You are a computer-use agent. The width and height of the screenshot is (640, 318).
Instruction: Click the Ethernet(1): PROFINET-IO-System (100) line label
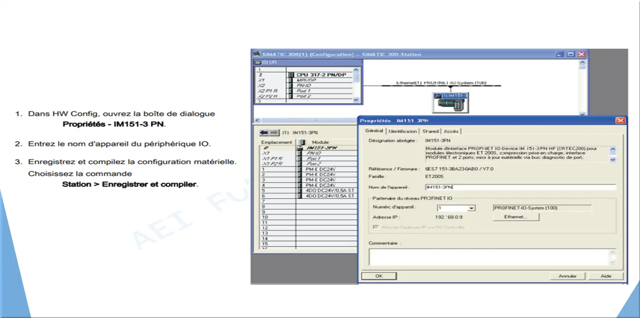(x=441, y=83)
